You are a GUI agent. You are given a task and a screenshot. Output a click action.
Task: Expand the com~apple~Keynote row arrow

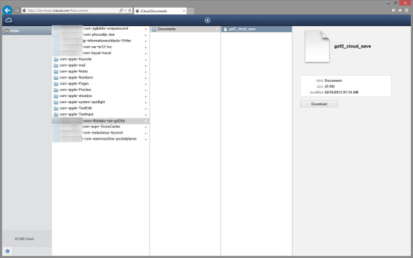pos(146,60)
